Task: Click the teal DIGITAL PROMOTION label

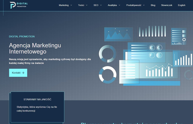Action: [22, 36]
